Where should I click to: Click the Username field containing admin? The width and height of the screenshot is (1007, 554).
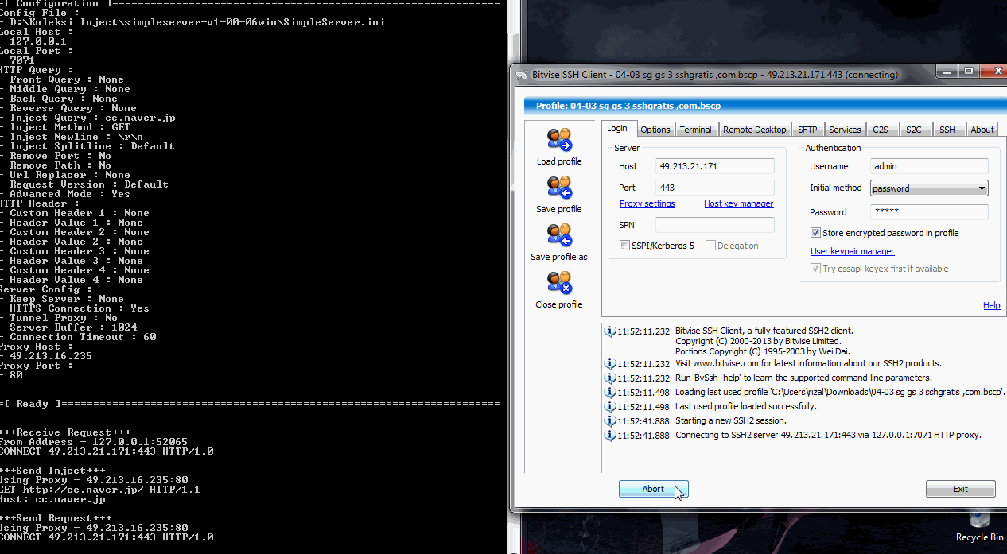(x=929, y=166)
